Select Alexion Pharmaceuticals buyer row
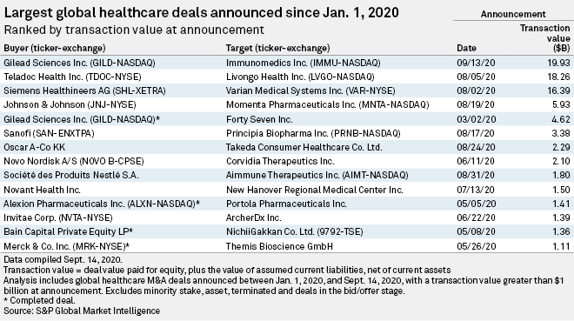Screen dimensions: 574x321 pyautogui.click(x=287, y=204)
